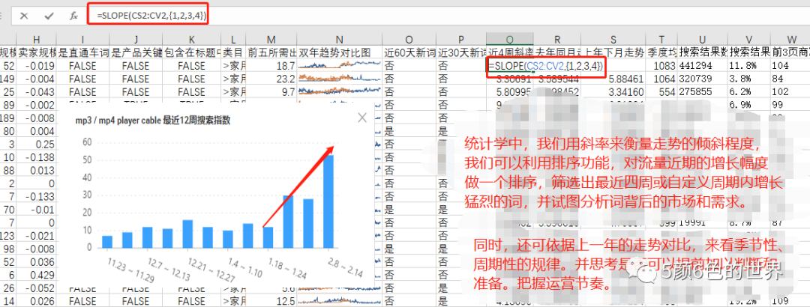Select the cell with value -0.019
Image resolution: width=810 pixels, height=307 pixels.
(x=36, y=66)
